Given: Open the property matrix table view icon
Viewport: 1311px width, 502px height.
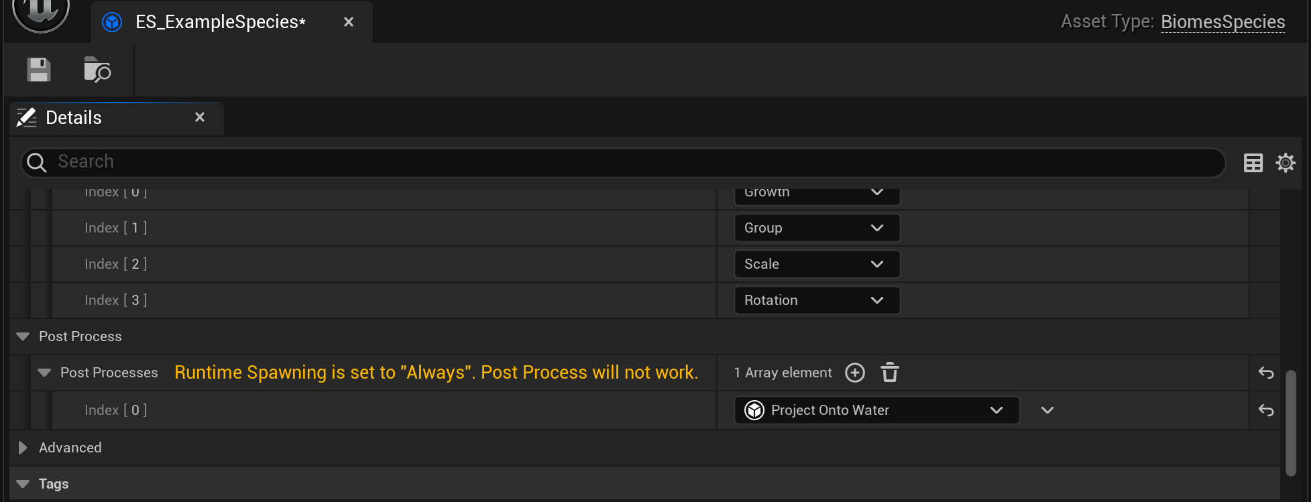Looking at the screenshot, I should [x=1253, y=163].
